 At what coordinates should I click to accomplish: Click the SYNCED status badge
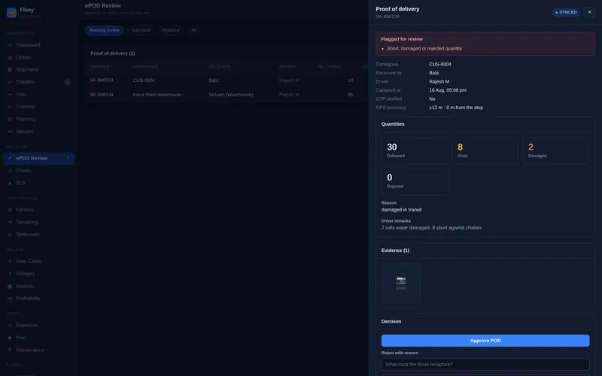pos(566,12)
